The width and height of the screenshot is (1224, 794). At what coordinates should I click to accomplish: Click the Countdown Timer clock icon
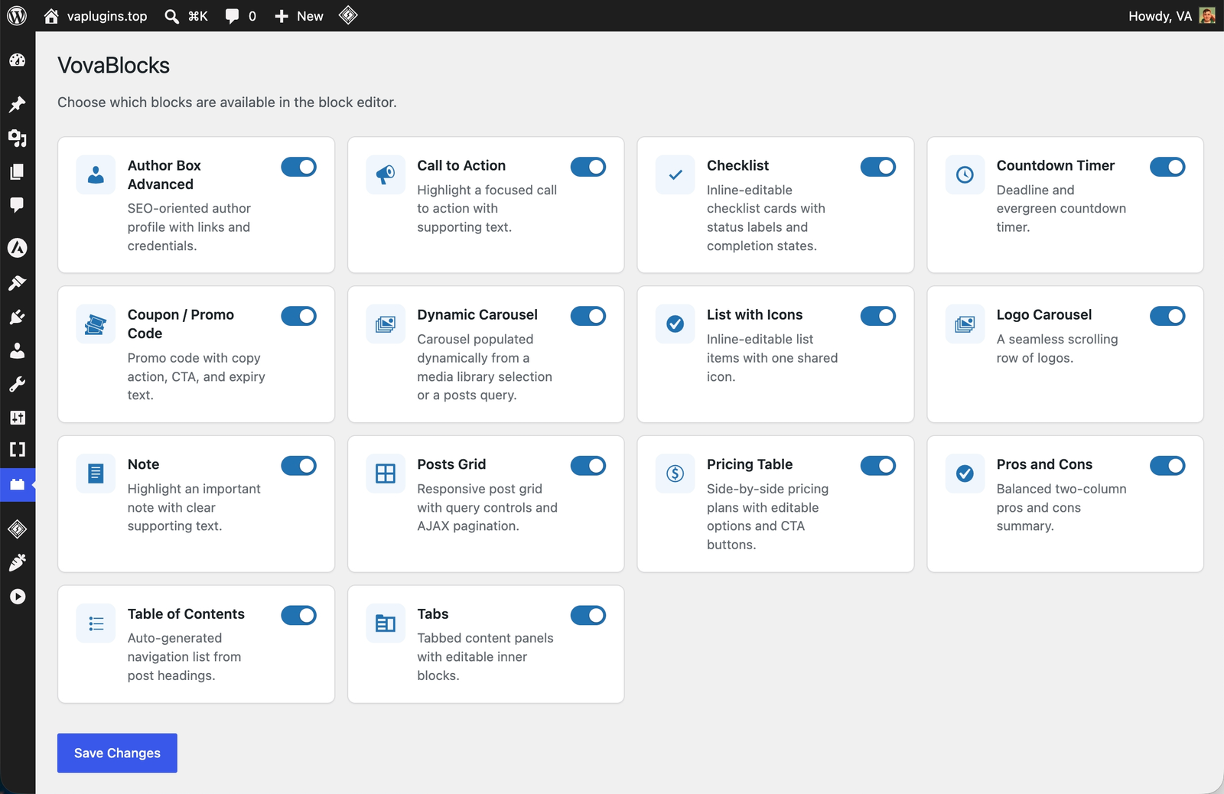(965, 174)
